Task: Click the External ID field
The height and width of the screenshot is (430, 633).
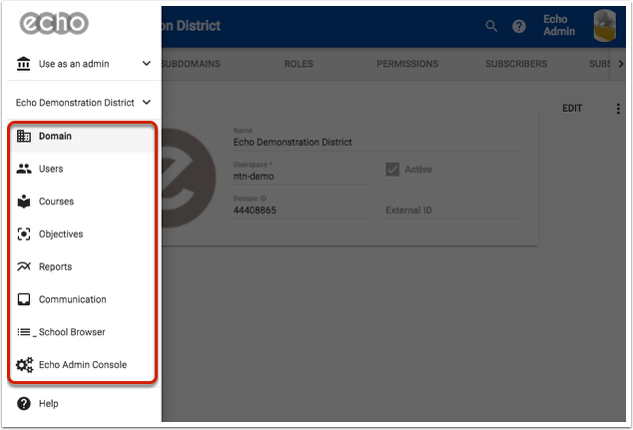Action: 453,211
